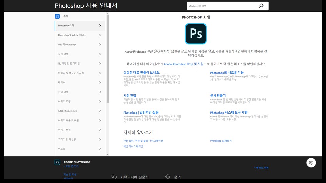Expand the 작업 영역 chevron
The image size is (326, 183).
(x=100, y=54)
